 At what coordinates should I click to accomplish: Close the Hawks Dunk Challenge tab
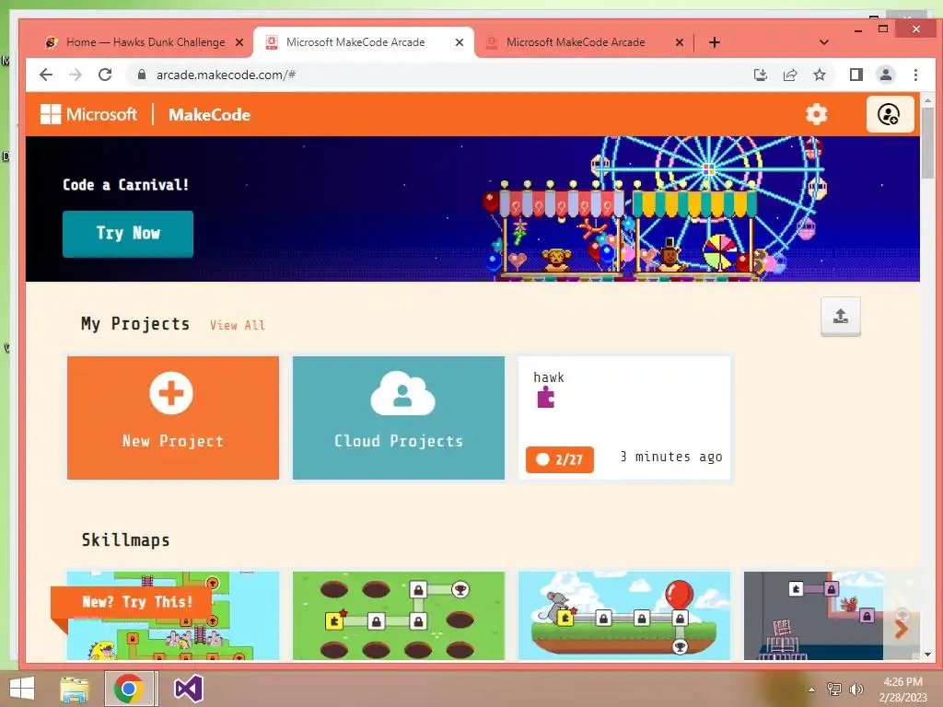pyautogui.click(x=239, y=42)
